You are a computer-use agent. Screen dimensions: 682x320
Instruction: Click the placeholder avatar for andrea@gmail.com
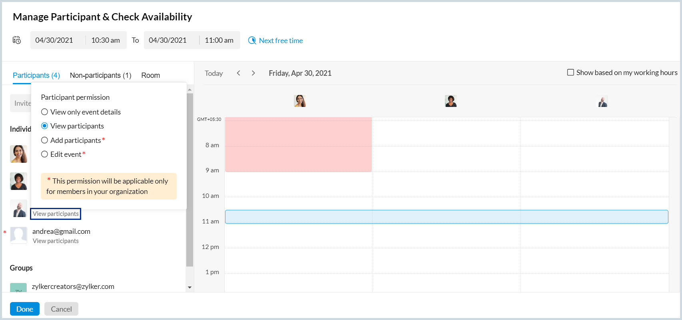click(18, 235)
